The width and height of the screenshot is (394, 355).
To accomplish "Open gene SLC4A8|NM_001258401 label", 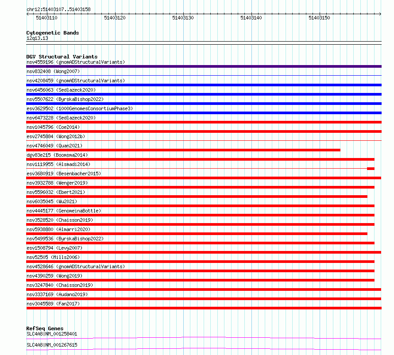I will (52, 334).
